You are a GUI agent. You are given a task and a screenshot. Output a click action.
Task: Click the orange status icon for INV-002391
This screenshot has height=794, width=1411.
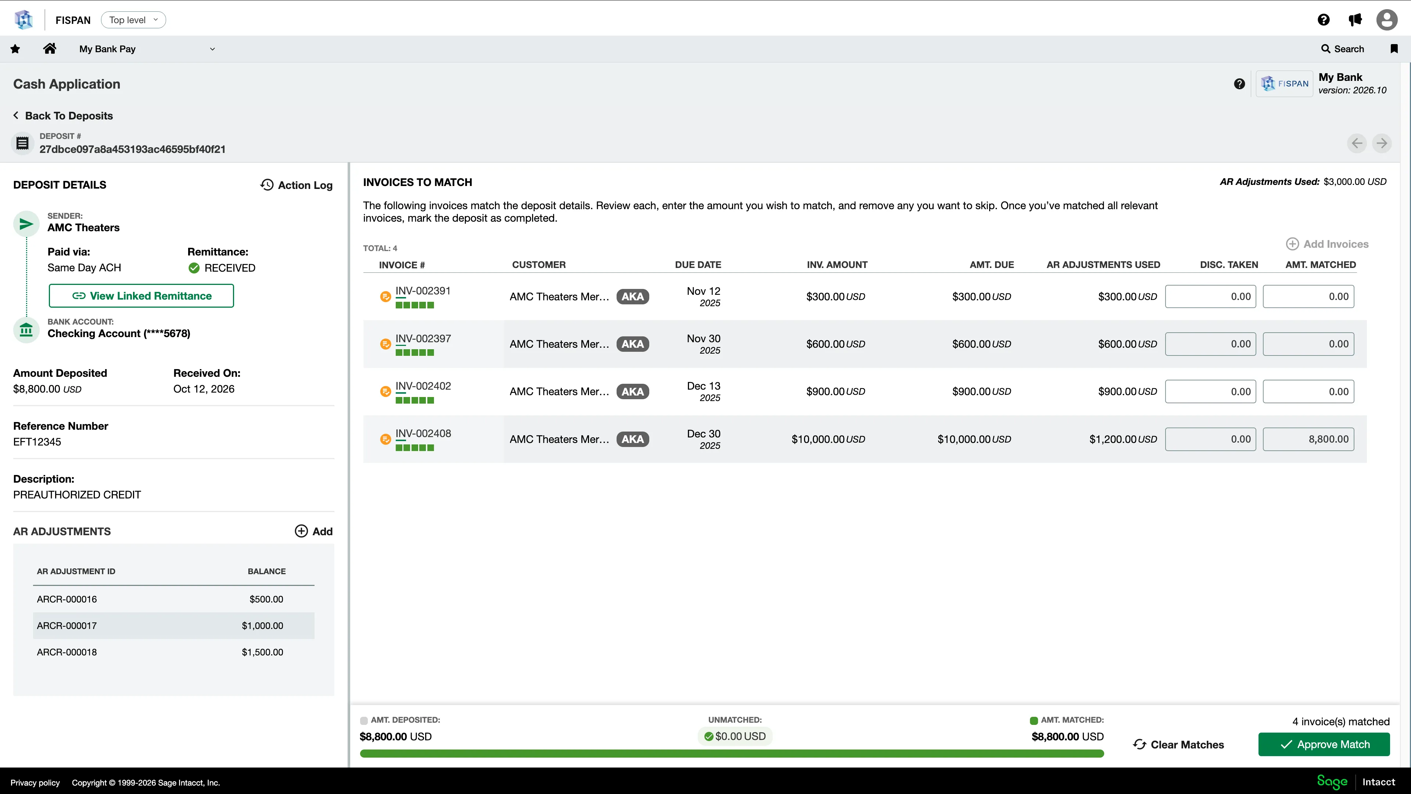385,296
